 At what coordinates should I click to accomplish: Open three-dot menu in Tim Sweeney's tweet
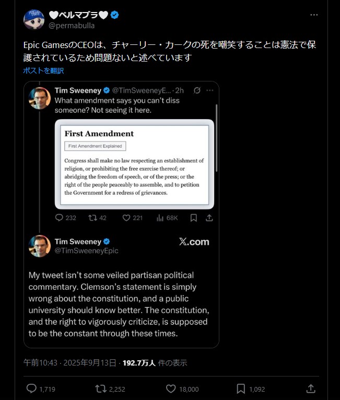tap(209, 90)
